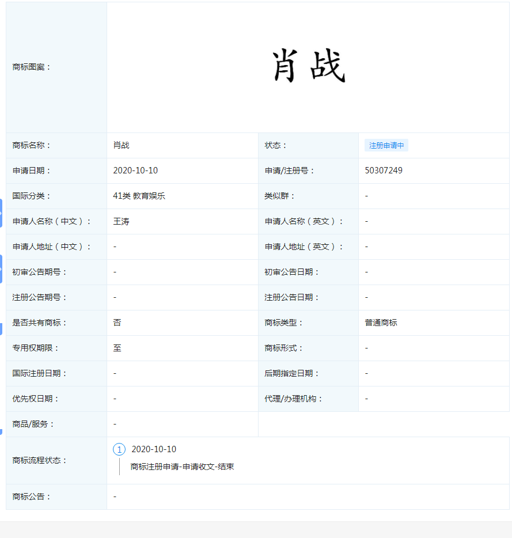Screen dimensions: 512x538
Task: Click the 申请/注册号 label
Action: 289,171
